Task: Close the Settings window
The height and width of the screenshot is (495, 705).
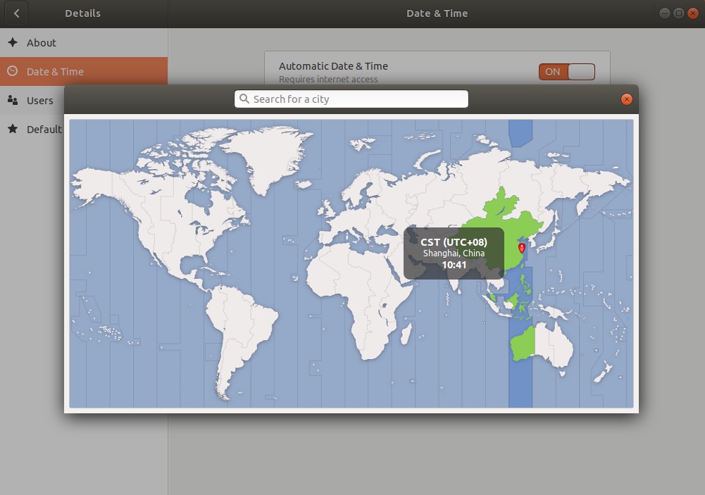Action: click(692, 13)
